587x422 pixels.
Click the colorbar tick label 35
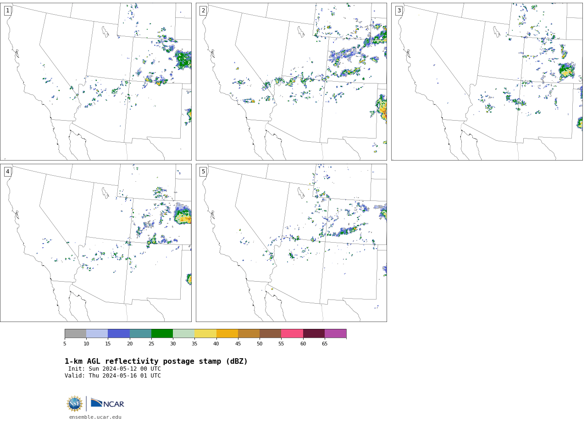pyautogui.click(x=194, y=344)
